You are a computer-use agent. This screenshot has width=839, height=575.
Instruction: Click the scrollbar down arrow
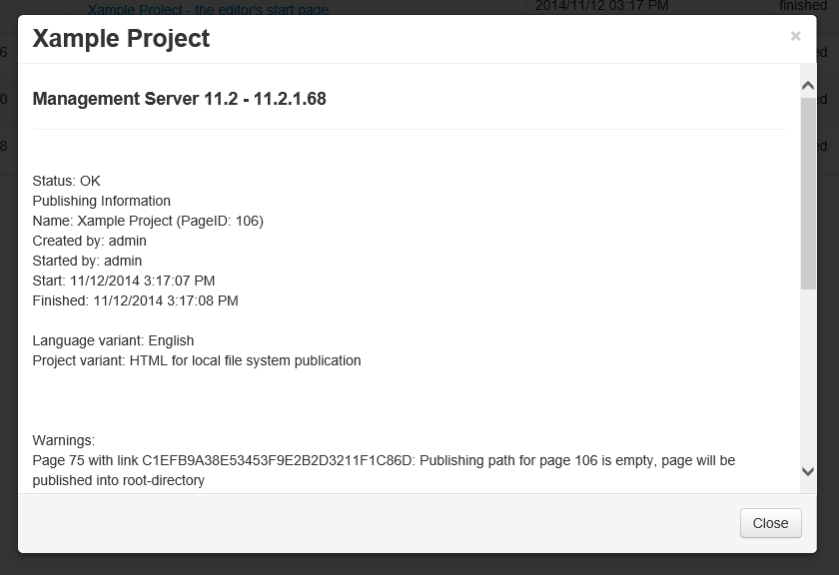808,471
